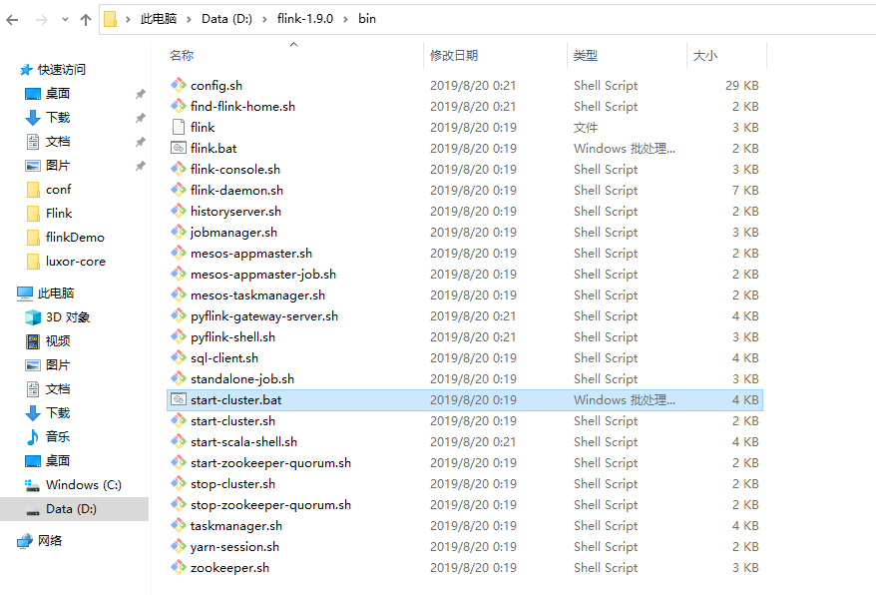Click the flink.bat batch file icon
Screen dimensions: 876x595
179,148
